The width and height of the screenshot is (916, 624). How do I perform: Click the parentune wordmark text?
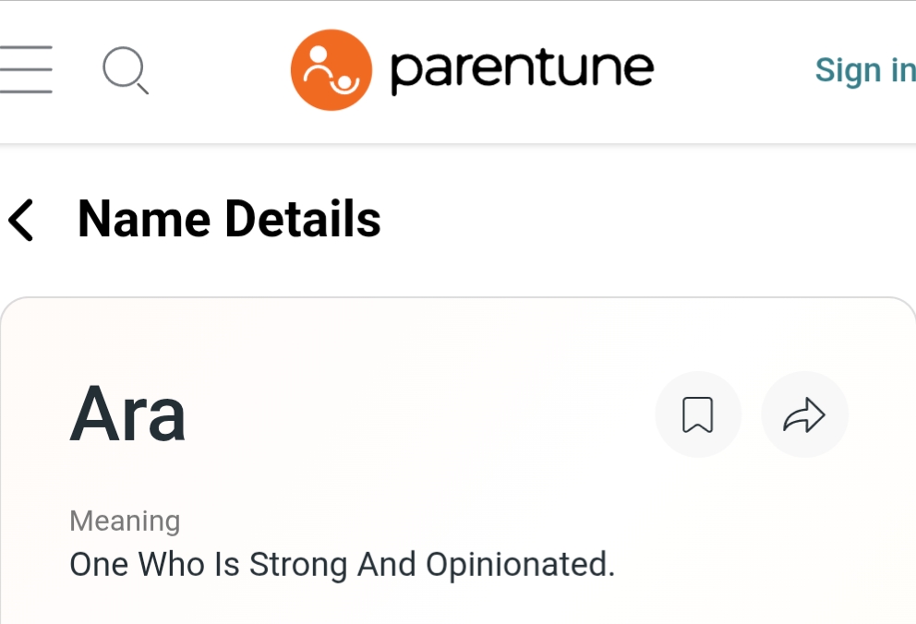pos(522,69)
